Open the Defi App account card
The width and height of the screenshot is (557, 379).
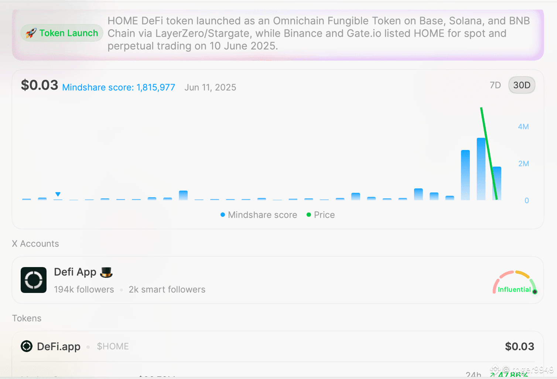click(x=278, y=280)
